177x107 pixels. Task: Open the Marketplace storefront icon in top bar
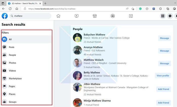tap(95, 16)
